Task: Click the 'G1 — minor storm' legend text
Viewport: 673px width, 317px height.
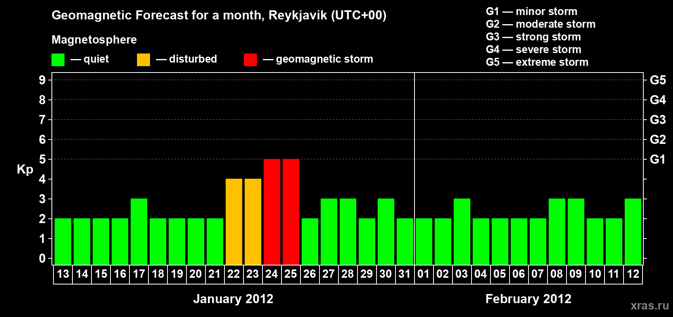Action: point(532,11)
